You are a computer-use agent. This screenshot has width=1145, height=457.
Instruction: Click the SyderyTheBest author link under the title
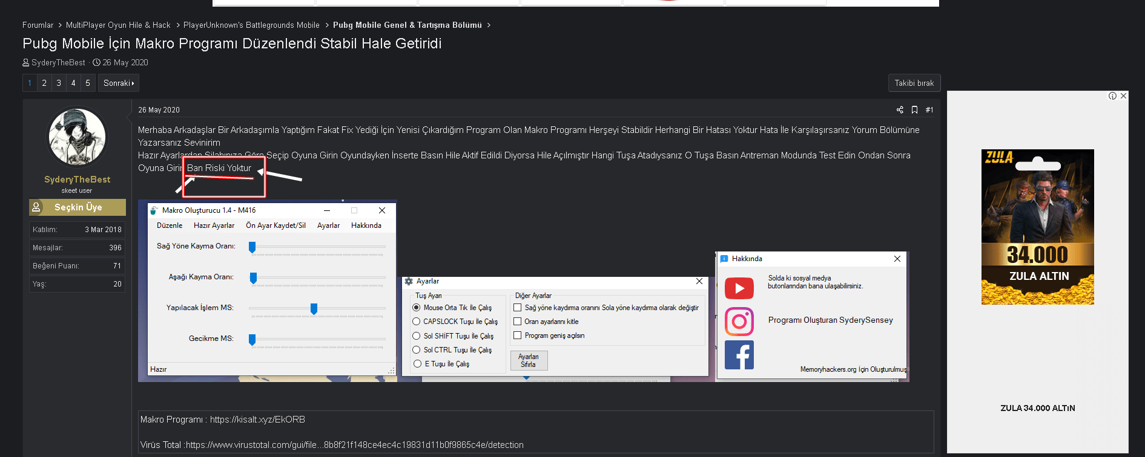tap(58, 62)
